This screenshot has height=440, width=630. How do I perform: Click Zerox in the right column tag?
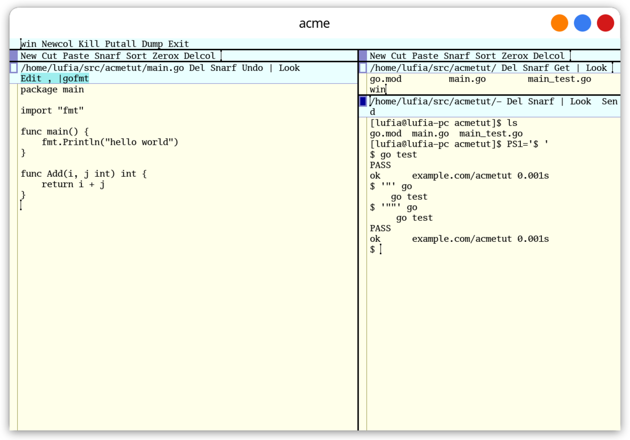pos(514,56)
